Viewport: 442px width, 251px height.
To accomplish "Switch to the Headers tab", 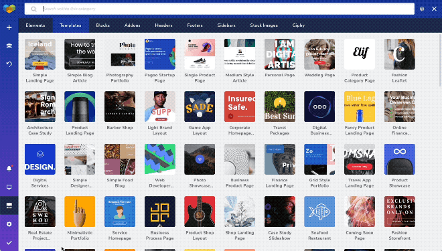I will click(163, 25).
